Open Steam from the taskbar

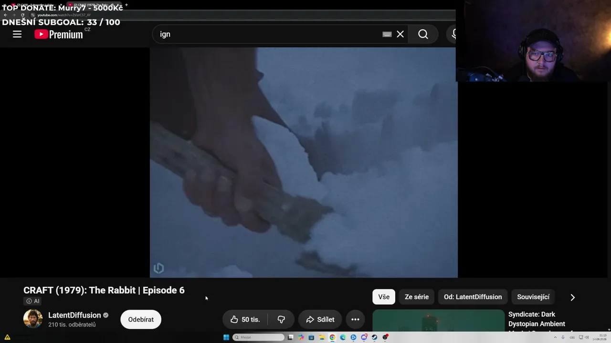(374, 337)
